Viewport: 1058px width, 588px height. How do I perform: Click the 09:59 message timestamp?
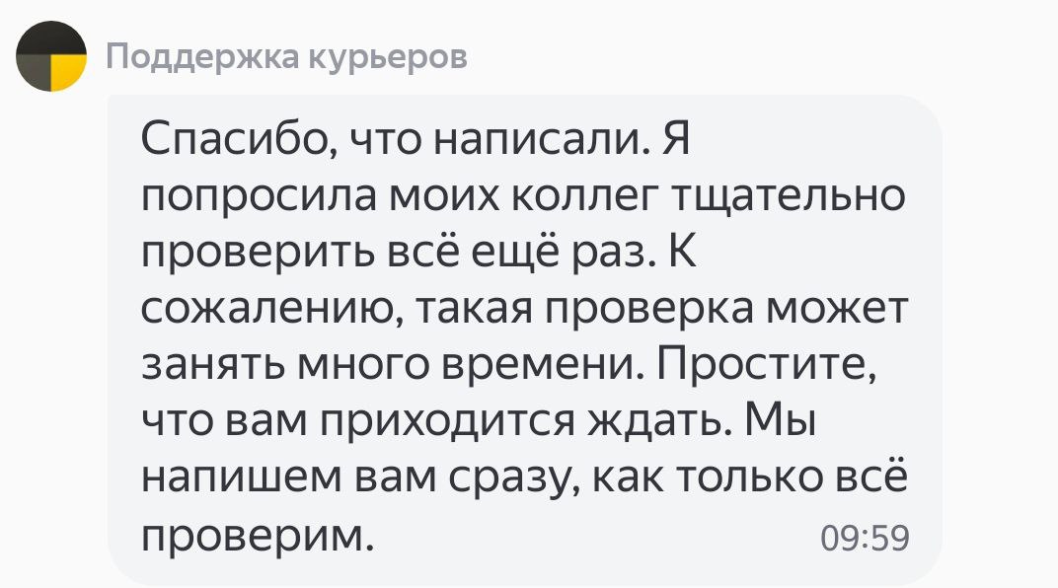[865, 539]
